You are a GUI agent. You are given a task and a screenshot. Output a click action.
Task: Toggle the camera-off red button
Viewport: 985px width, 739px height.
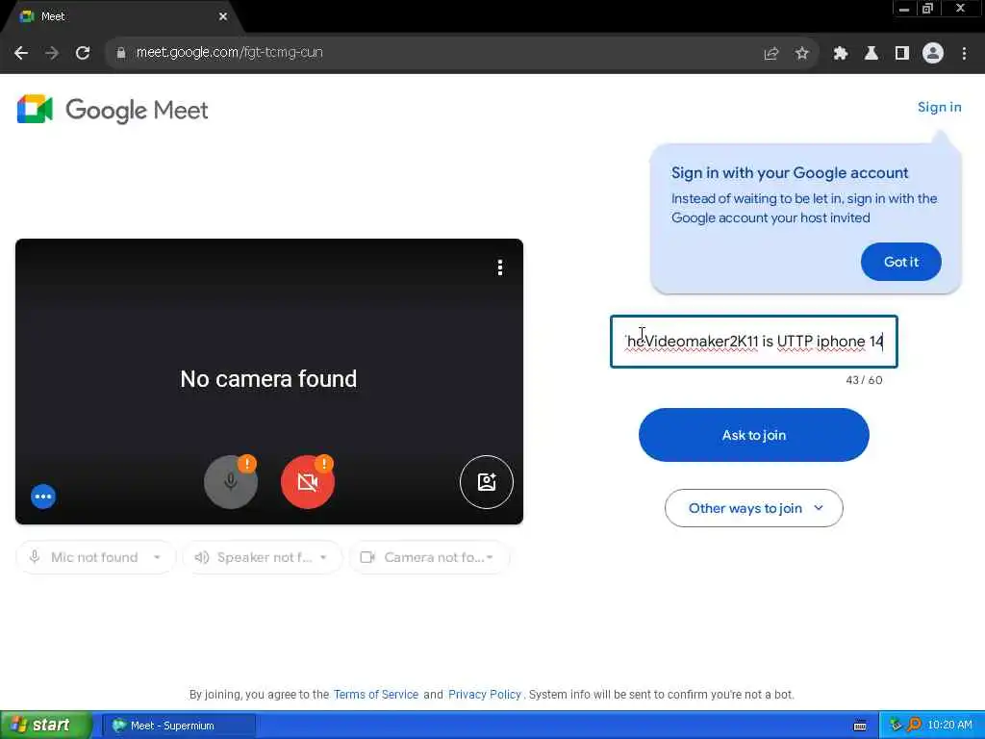point(307,482)
